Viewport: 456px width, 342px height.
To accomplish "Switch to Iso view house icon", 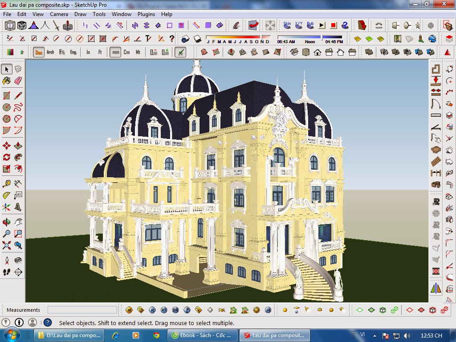I will pos(294,53).
